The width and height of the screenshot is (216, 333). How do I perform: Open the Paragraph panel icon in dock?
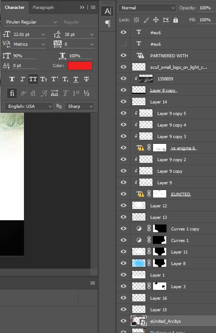[x=108, y=24]
